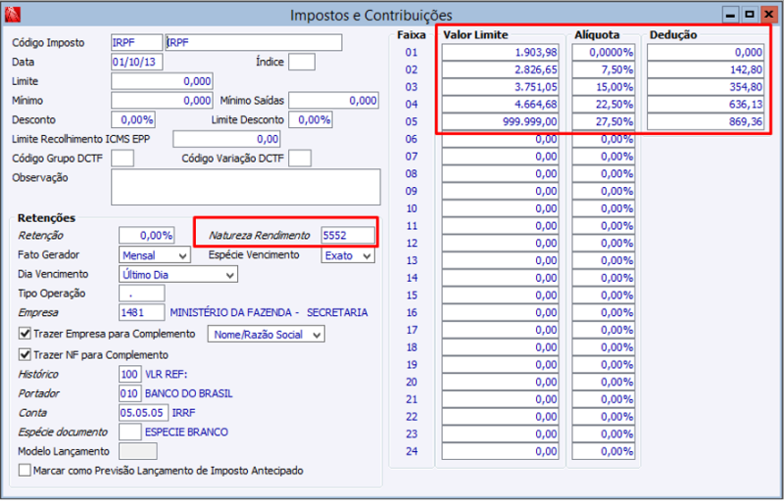Click the IRRF conta description
The height and width of the screenshot is (502, 784).
184,413
